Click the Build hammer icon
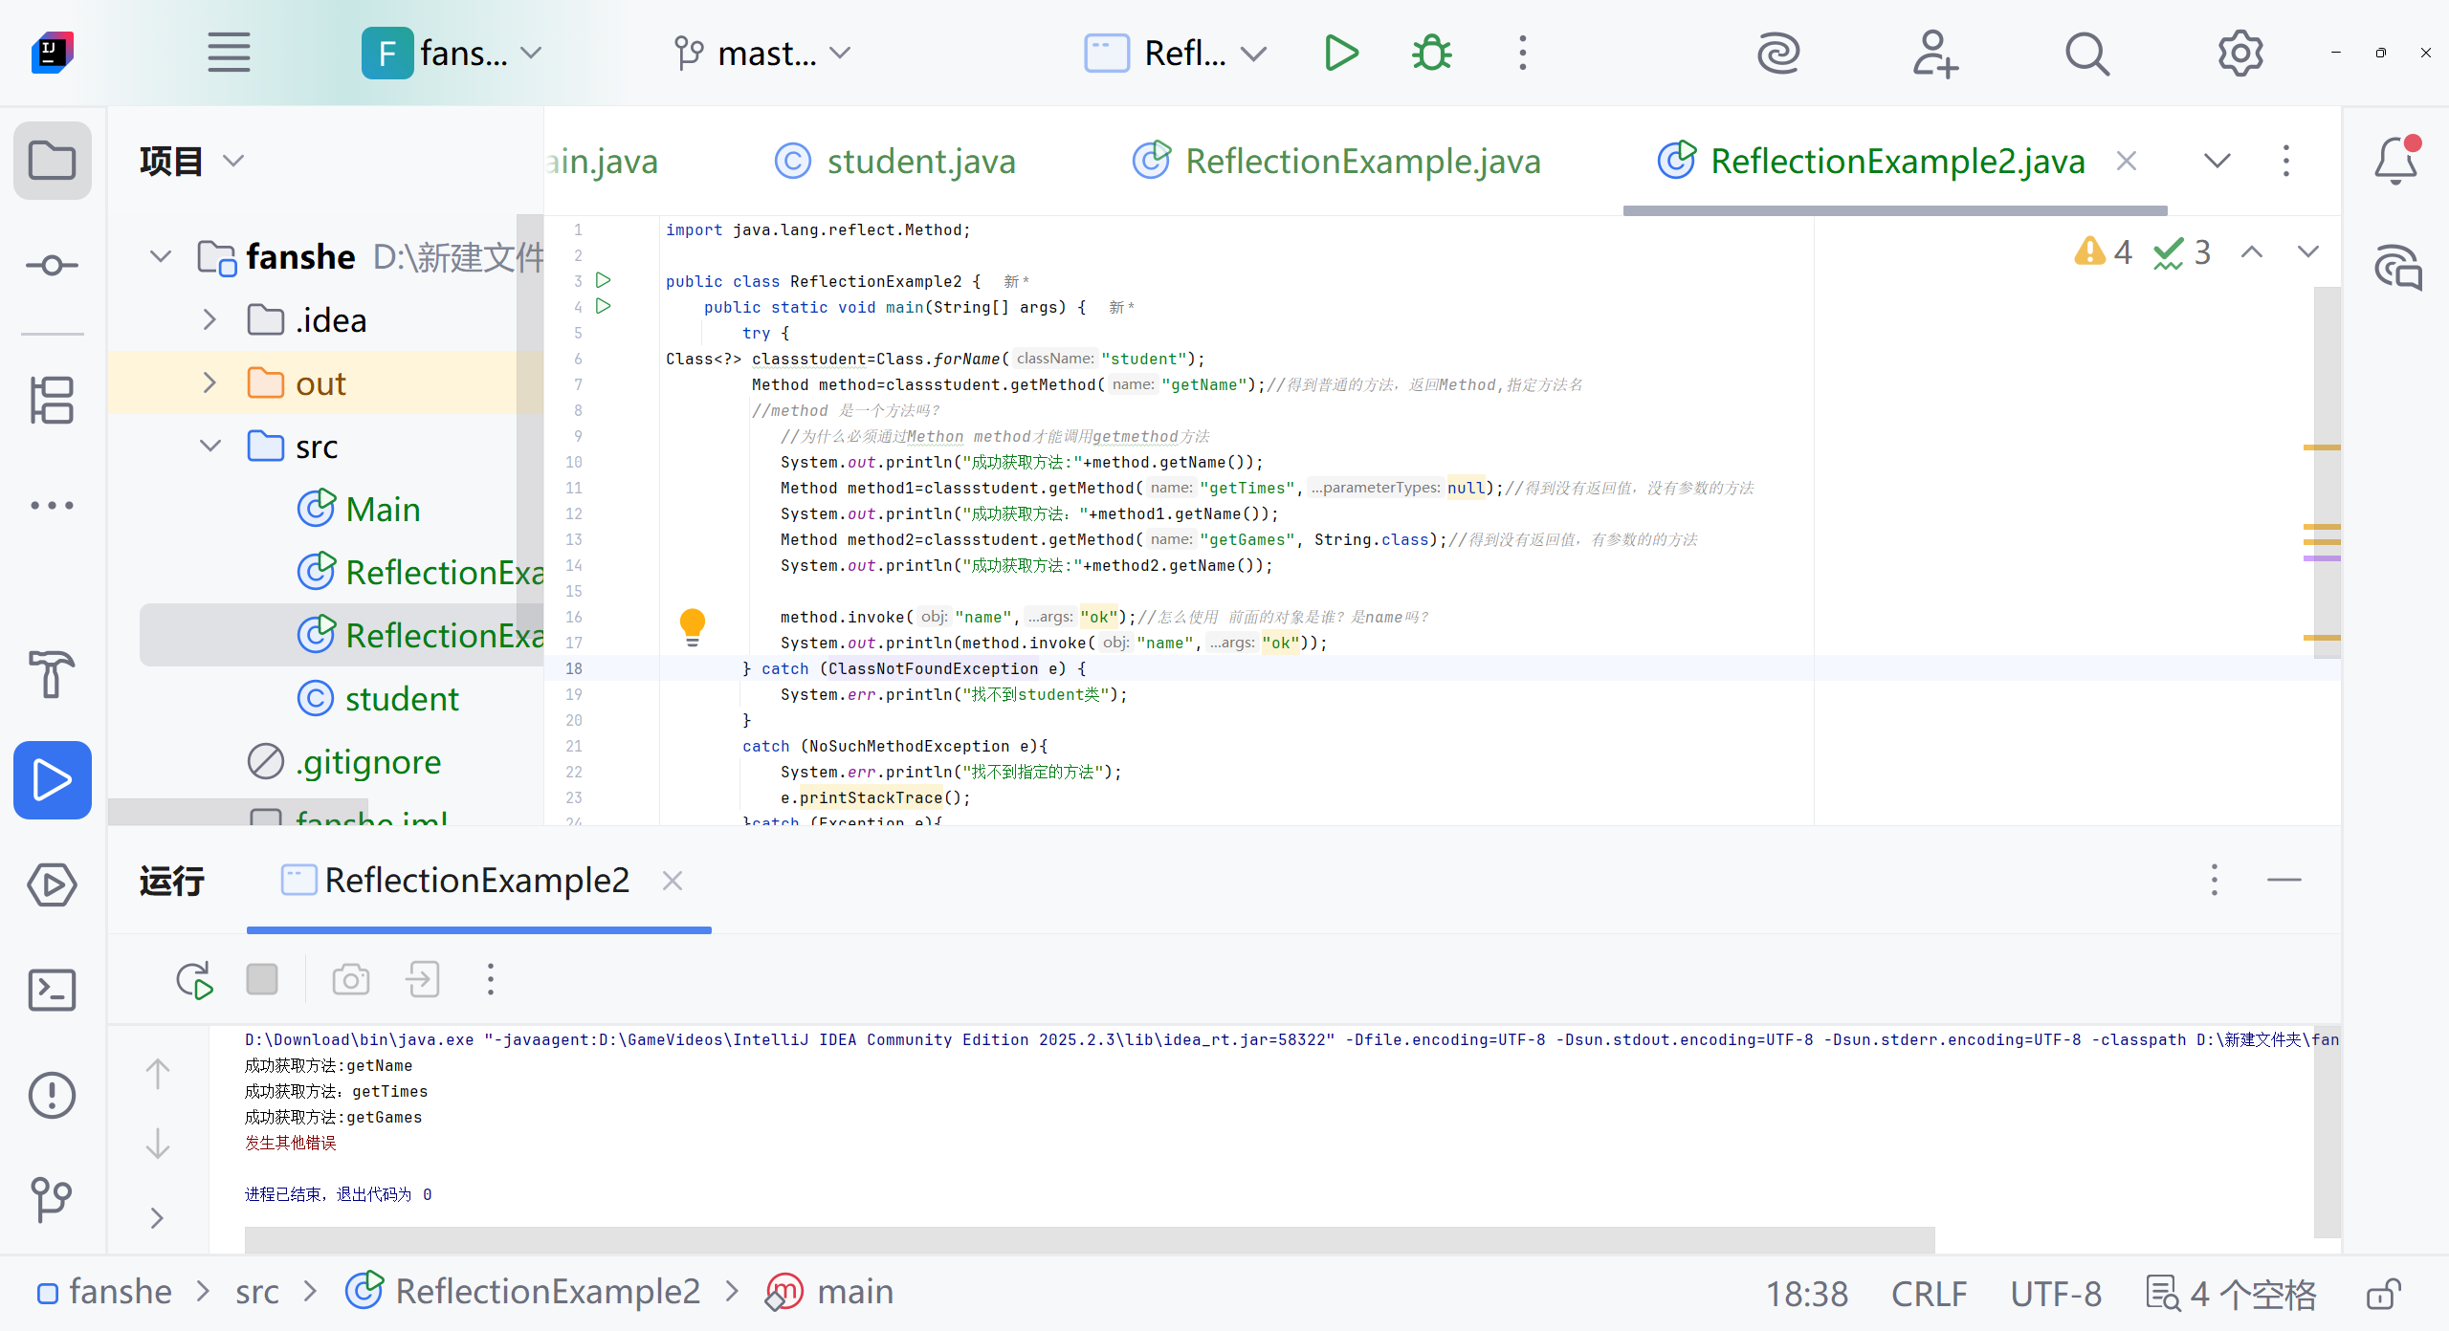Viewport: 2449px width, 1331px height. [52, 674]
